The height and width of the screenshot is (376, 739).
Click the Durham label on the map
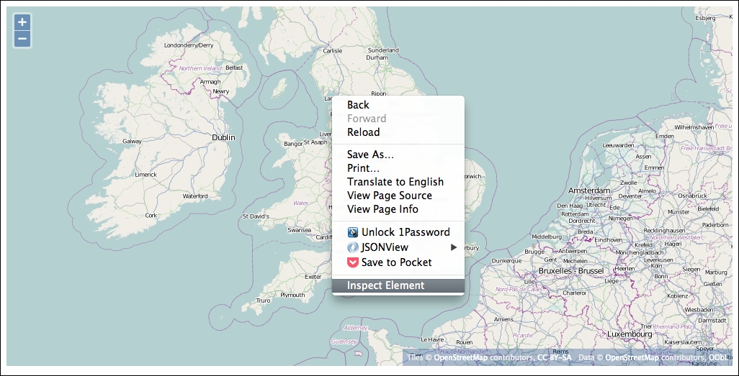point(377,58)
